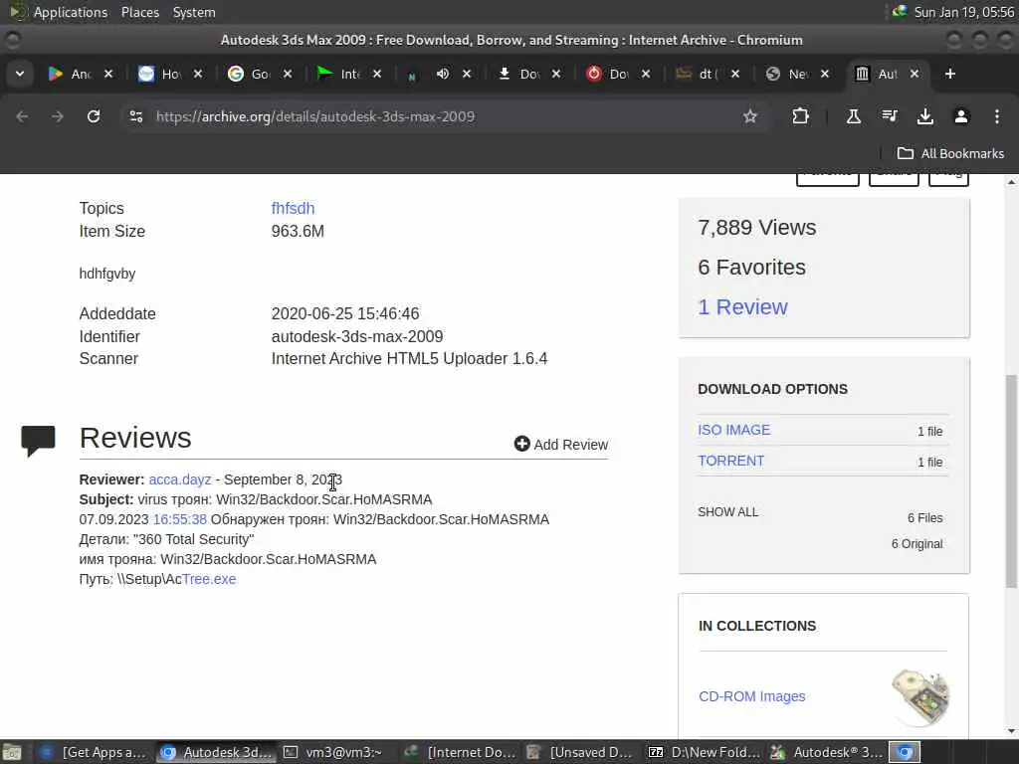Viewport: 1019px width, 764px height.
Task: Click the clock showing Sun Jan 19
Action: click(963, 12)
